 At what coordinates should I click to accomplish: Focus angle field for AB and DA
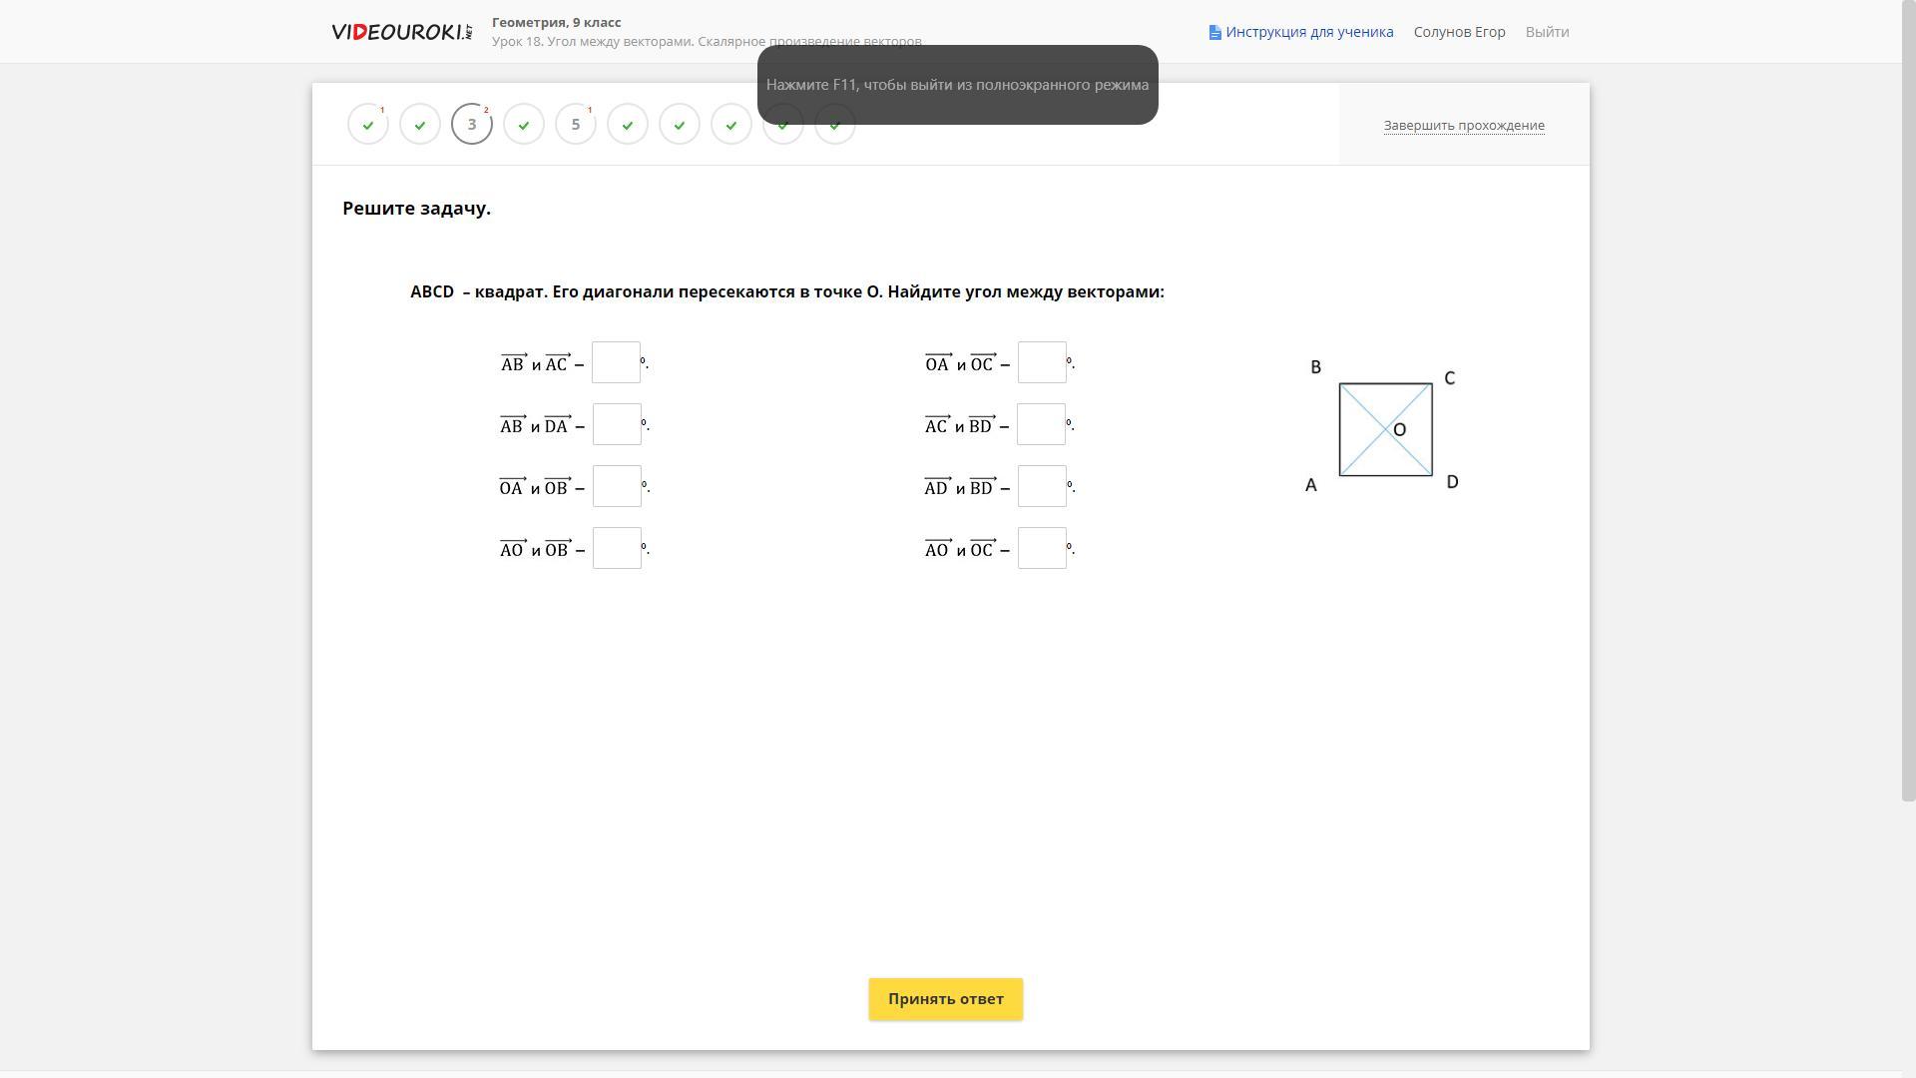click(617, 424)
